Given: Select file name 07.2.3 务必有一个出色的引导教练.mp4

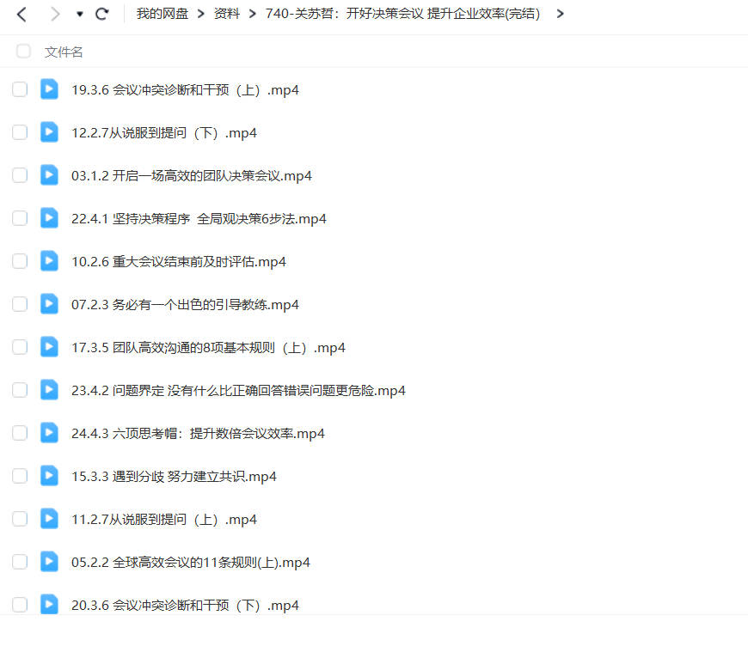Looking at the screenshot, I should point(185,304).
